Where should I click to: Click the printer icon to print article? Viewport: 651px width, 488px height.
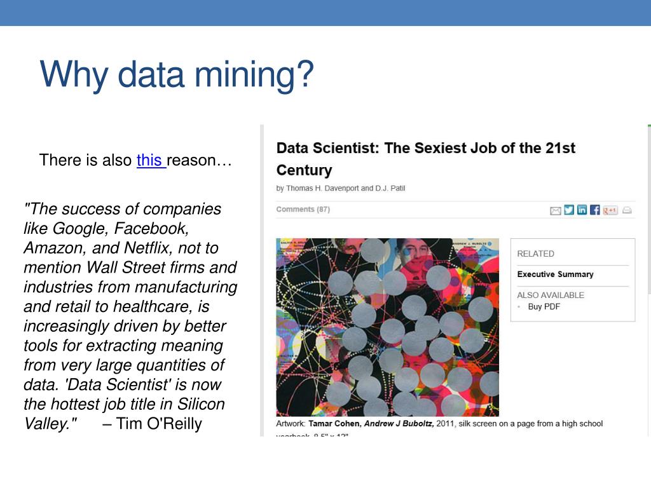627,210
